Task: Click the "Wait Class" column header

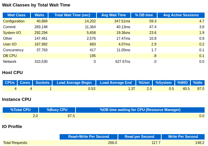Action: [16, 15]
